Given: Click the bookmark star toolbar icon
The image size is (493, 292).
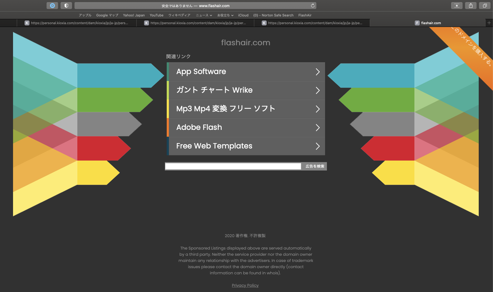Looking at the screenshot, I should coord(457,6).
